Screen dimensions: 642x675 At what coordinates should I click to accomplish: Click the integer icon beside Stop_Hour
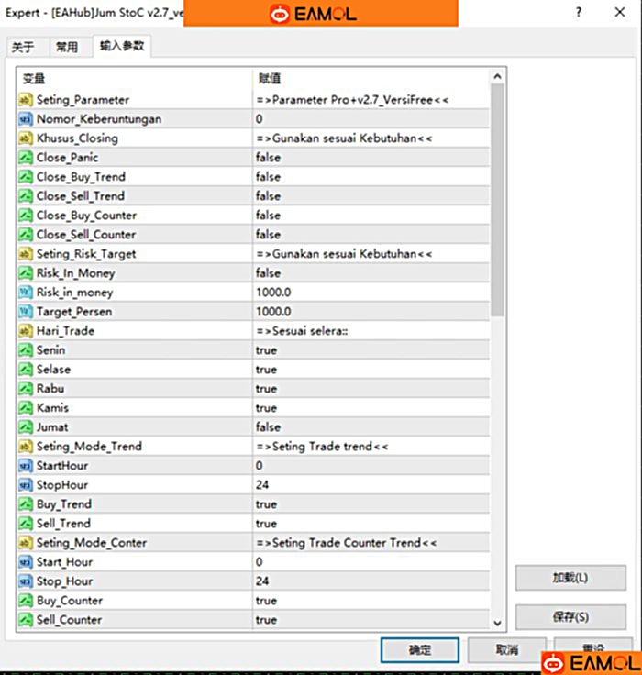[26, 581]
